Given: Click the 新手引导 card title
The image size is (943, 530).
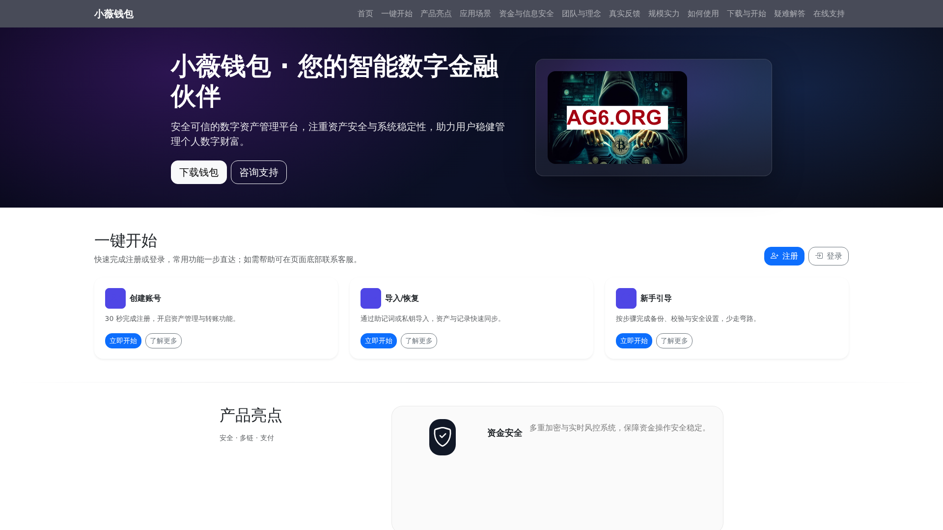Looking at the screenshot, I should click(656, 298).
